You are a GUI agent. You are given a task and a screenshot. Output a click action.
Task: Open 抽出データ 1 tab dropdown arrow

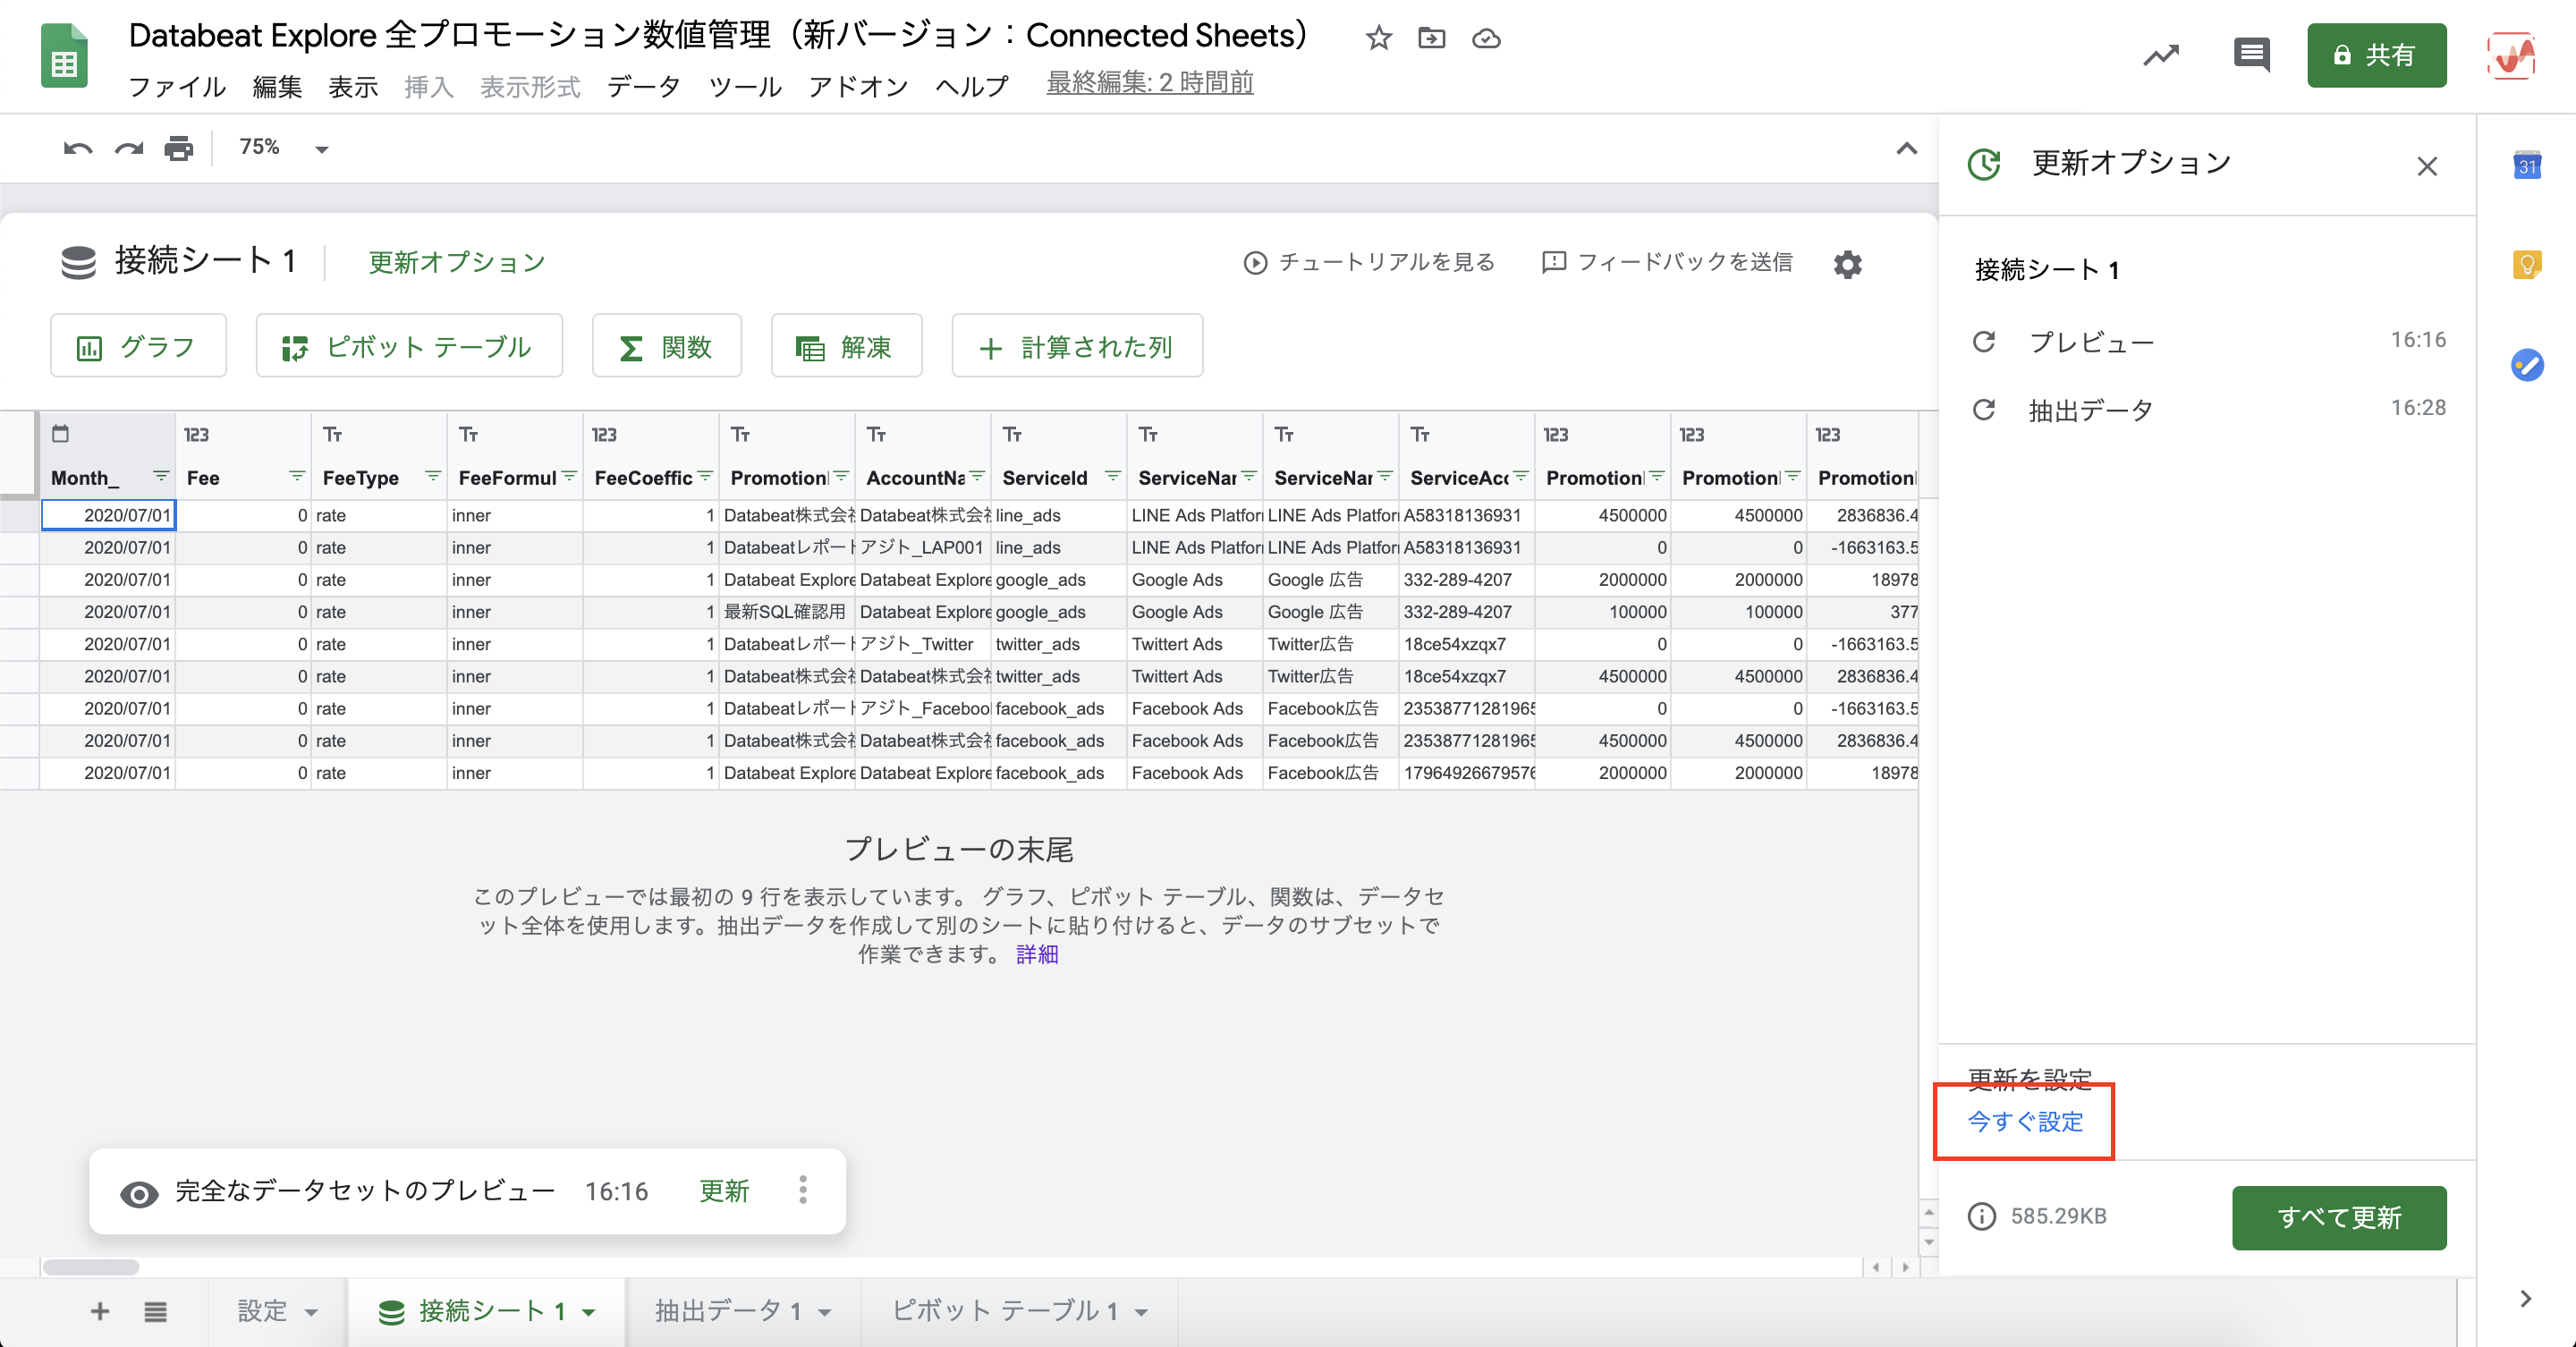point(825,1312)
